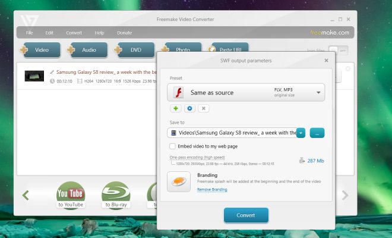Delete preset with the X icon
This screenshot has width=392, height=238.
[204, 108]
